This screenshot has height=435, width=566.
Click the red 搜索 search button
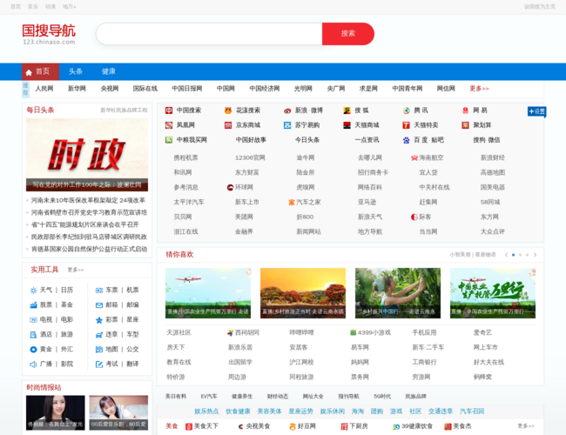coord(348,34)
